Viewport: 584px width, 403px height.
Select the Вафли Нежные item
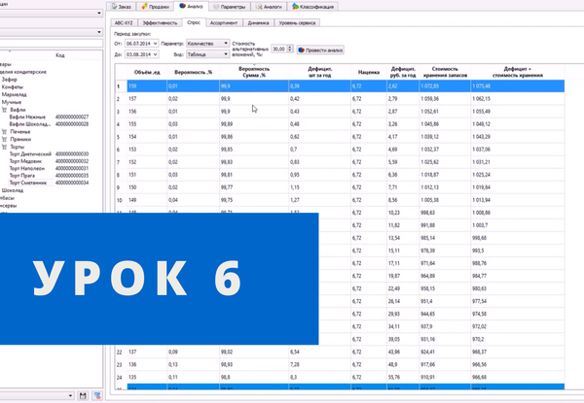[x=27, y=117]
